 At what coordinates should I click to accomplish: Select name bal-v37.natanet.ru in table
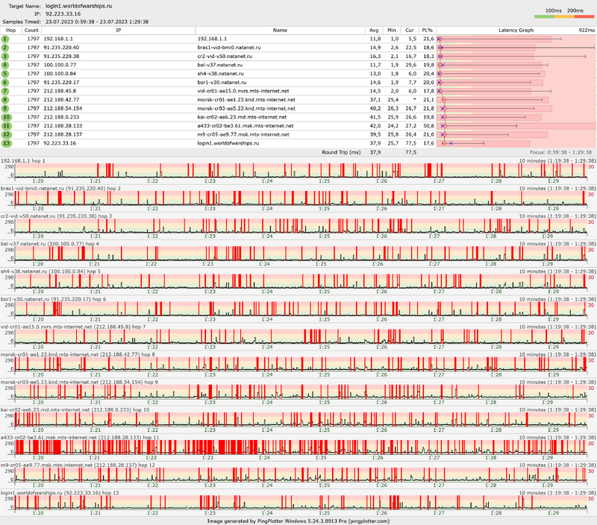pyautogui.click(x=219, y=65)
